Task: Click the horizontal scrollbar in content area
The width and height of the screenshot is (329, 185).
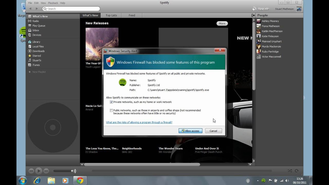Action: pyautogui.click(x=142, y=164)
